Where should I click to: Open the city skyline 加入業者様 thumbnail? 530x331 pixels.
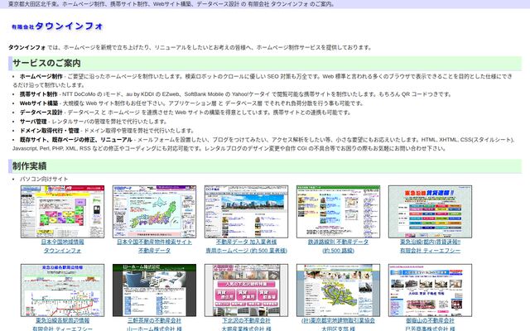(x=247, y=212)
